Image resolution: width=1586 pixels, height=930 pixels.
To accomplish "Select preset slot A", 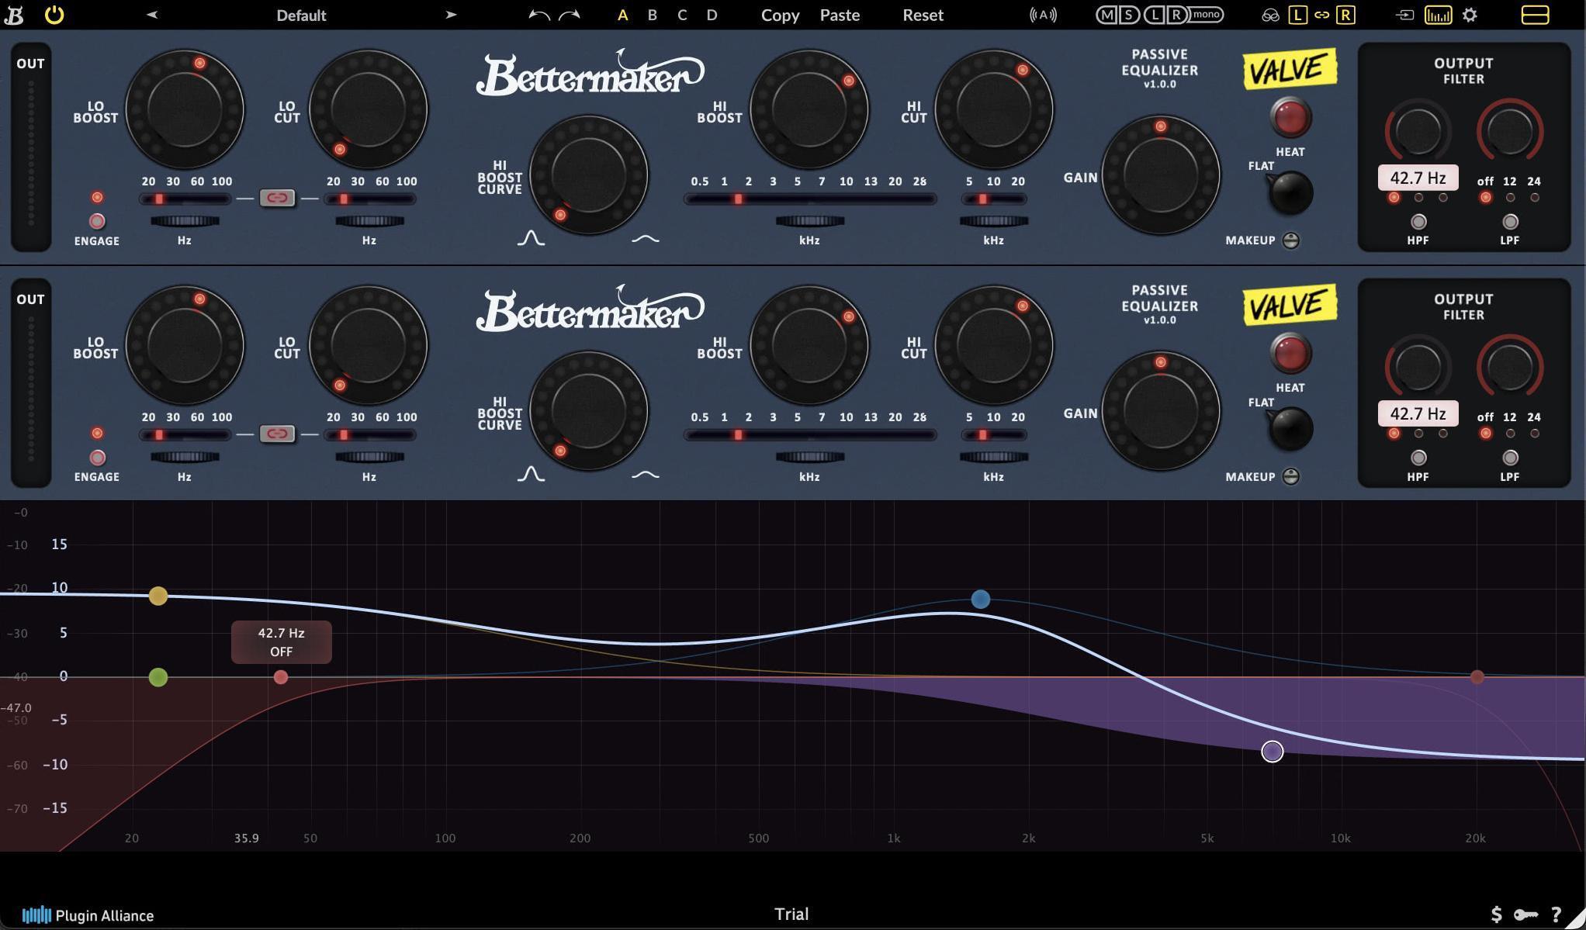I will coord(622,15).
